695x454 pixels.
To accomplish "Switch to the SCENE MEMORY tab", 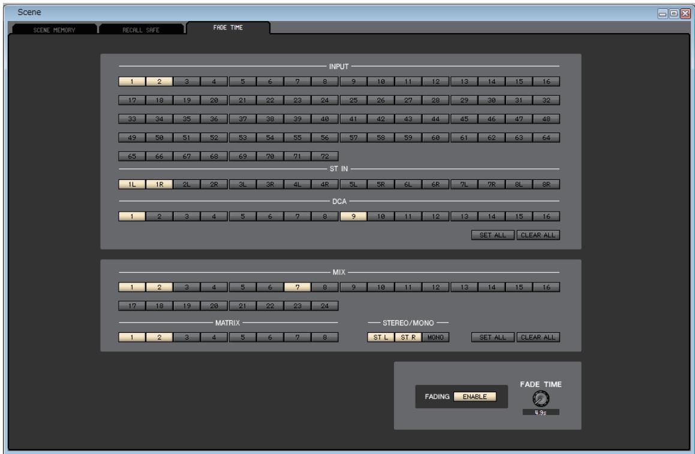I will pyautogui.click(x=54, y=29).
